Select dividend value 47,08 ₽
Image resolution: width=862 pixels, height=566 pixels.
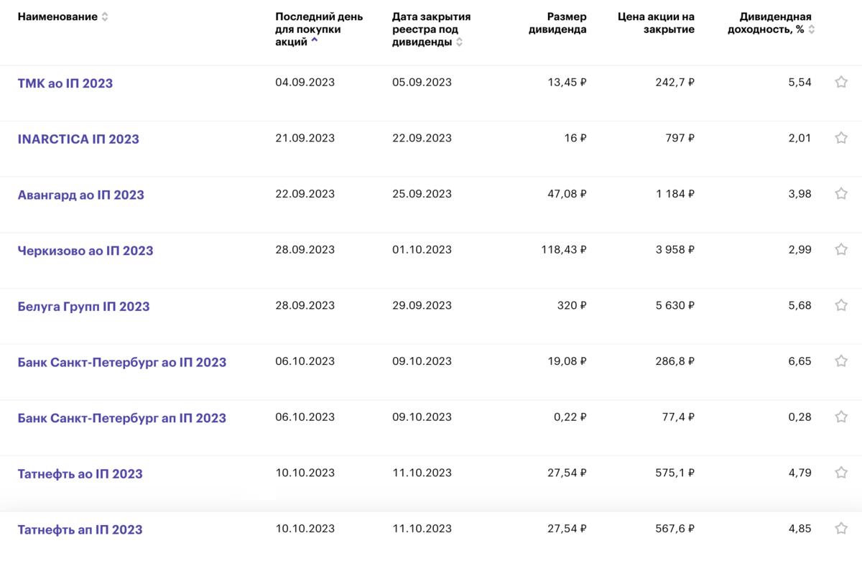coord(567,194)
